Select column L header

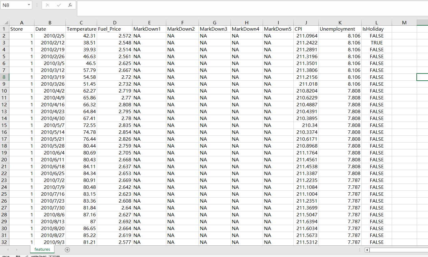click(377, 23)
